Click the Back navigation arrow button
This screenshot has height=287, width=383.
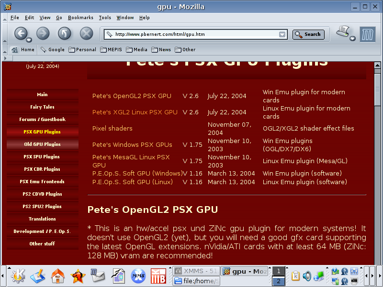21,33
